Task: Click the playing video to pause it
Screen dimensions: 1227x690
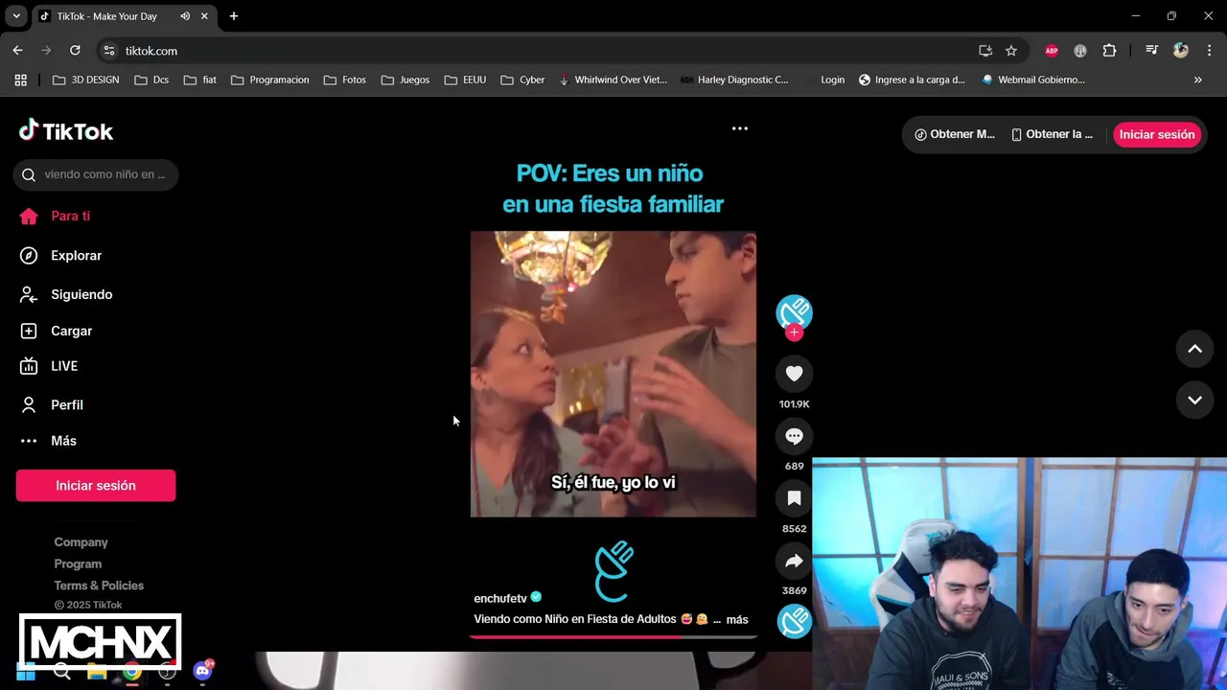Action: pos(613,374)
